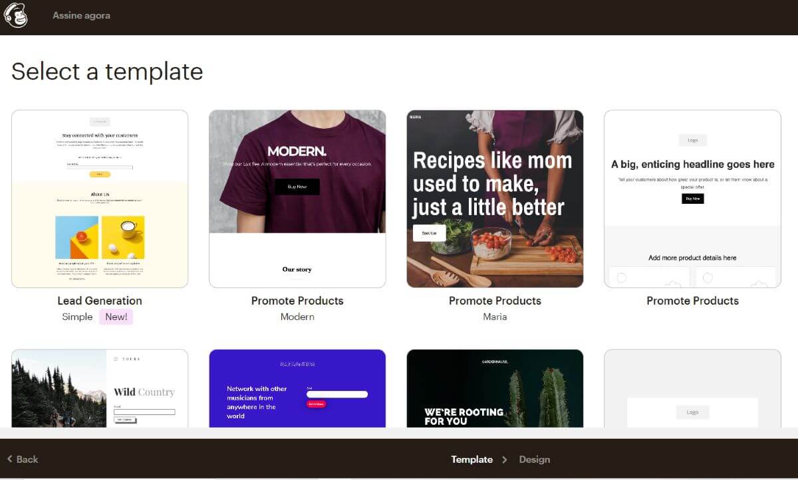This screenshot has width=798, height=480.
Task: Choose the blue musicians network template
Action: click(297, 388)
